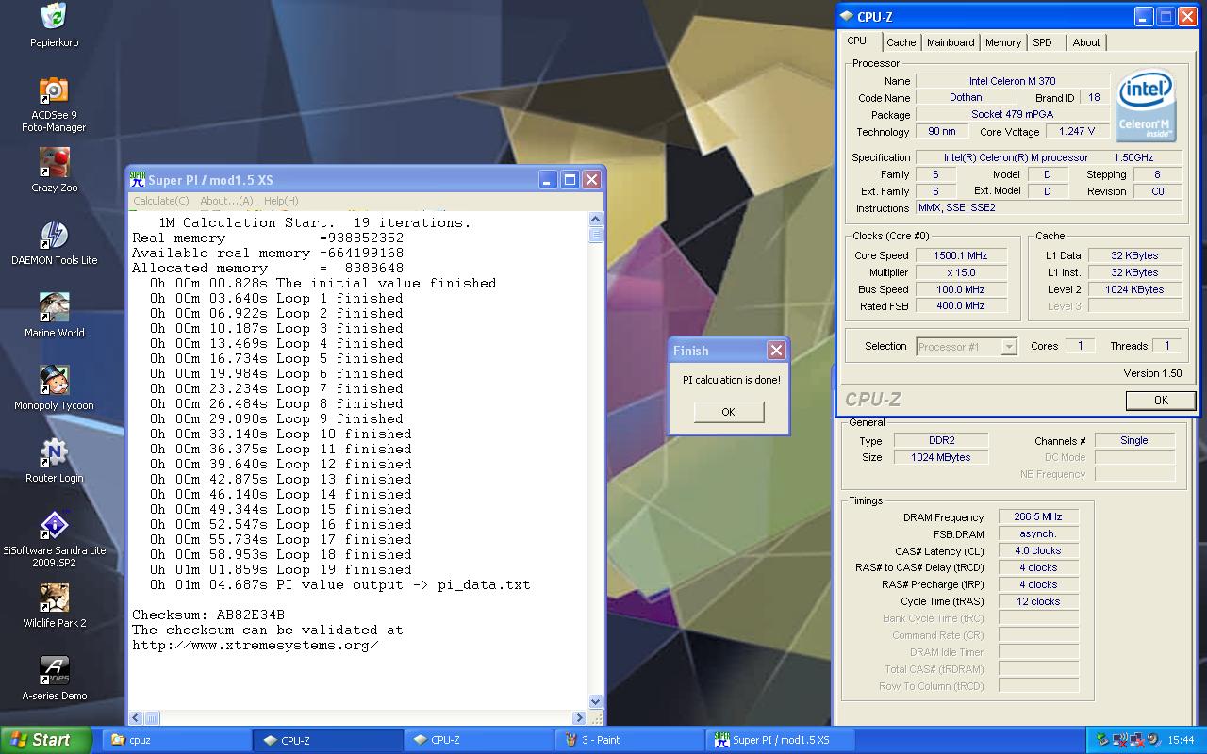The width and height of the screenshot is (1207, 754).
Task: Click the Multiplier value x 15.0
Action: tap(961, 272)
